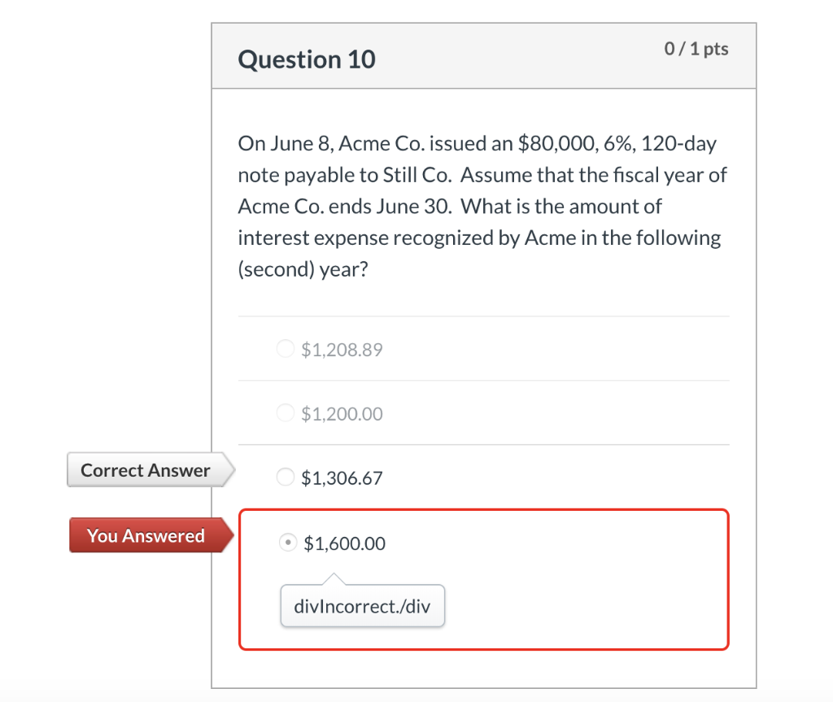
Task: Click the You Answered flag
Action: 146,535
